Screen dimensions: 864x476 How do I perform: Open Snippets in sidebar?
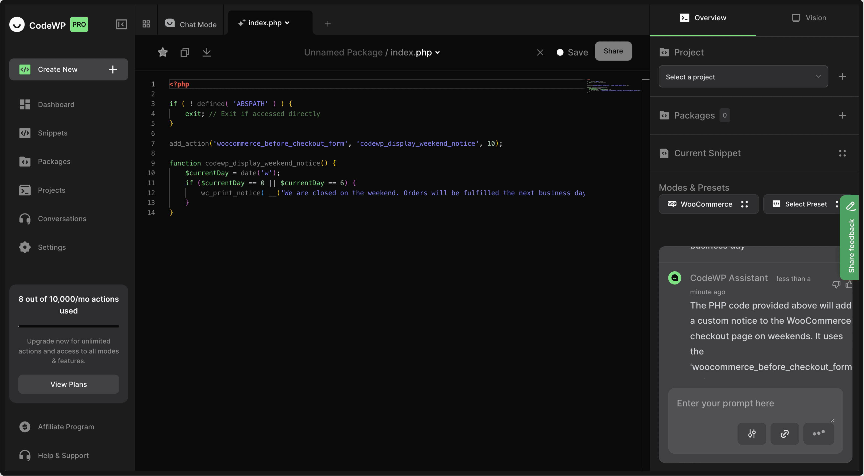(68, 133)
